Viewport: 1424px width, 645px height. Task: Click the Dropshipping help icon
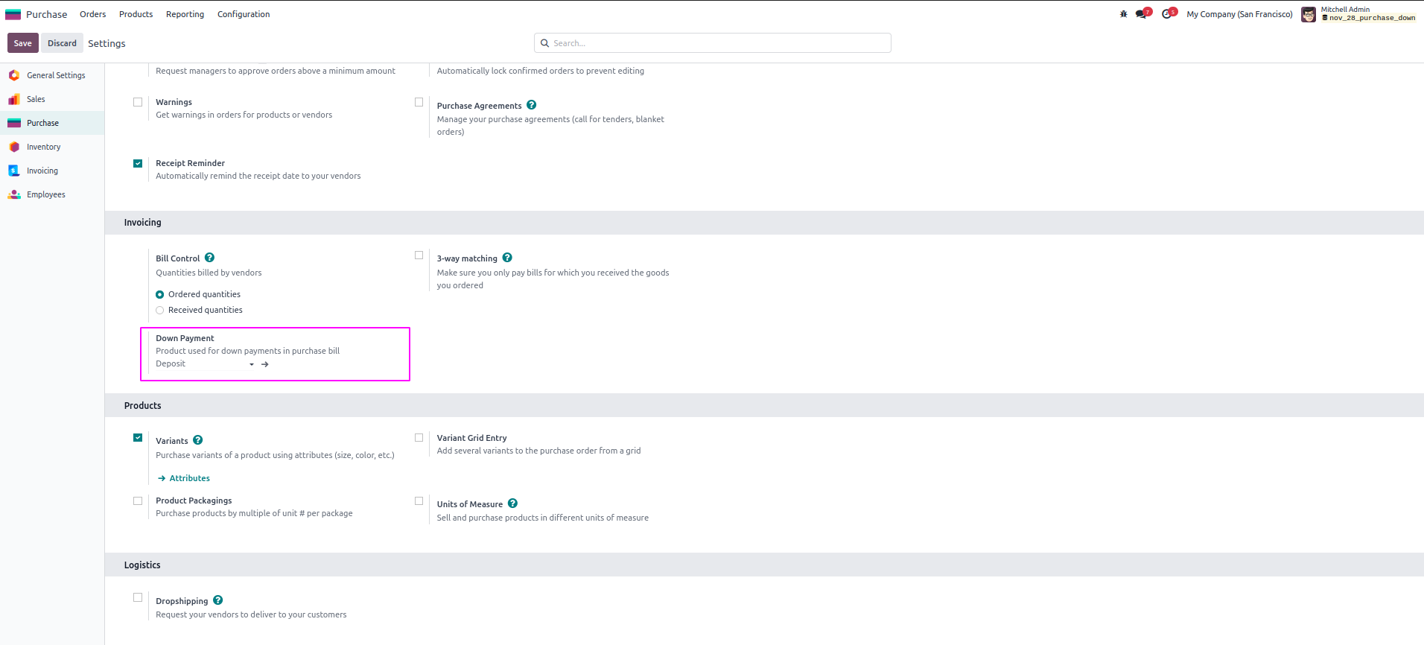pos(218,600)
